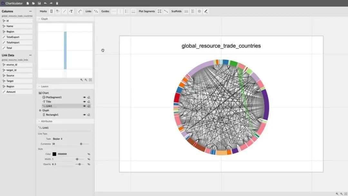Add a vertical guide line

click(120, 11)
